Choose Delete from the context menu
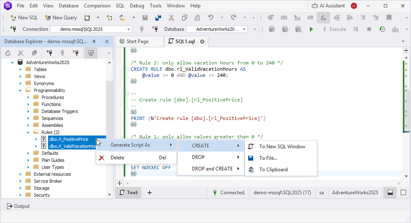Screen dimensions: 411x223 (x=136, y=157)
